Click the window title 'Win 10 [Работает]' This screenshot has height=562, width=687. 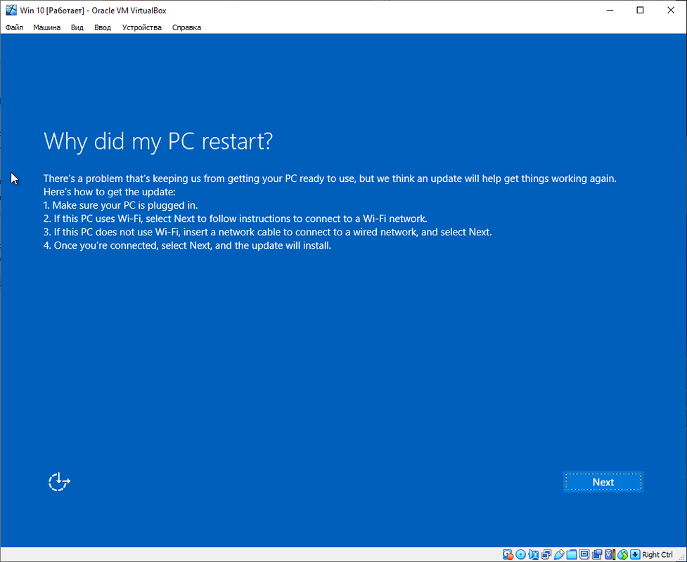point(52,11)
